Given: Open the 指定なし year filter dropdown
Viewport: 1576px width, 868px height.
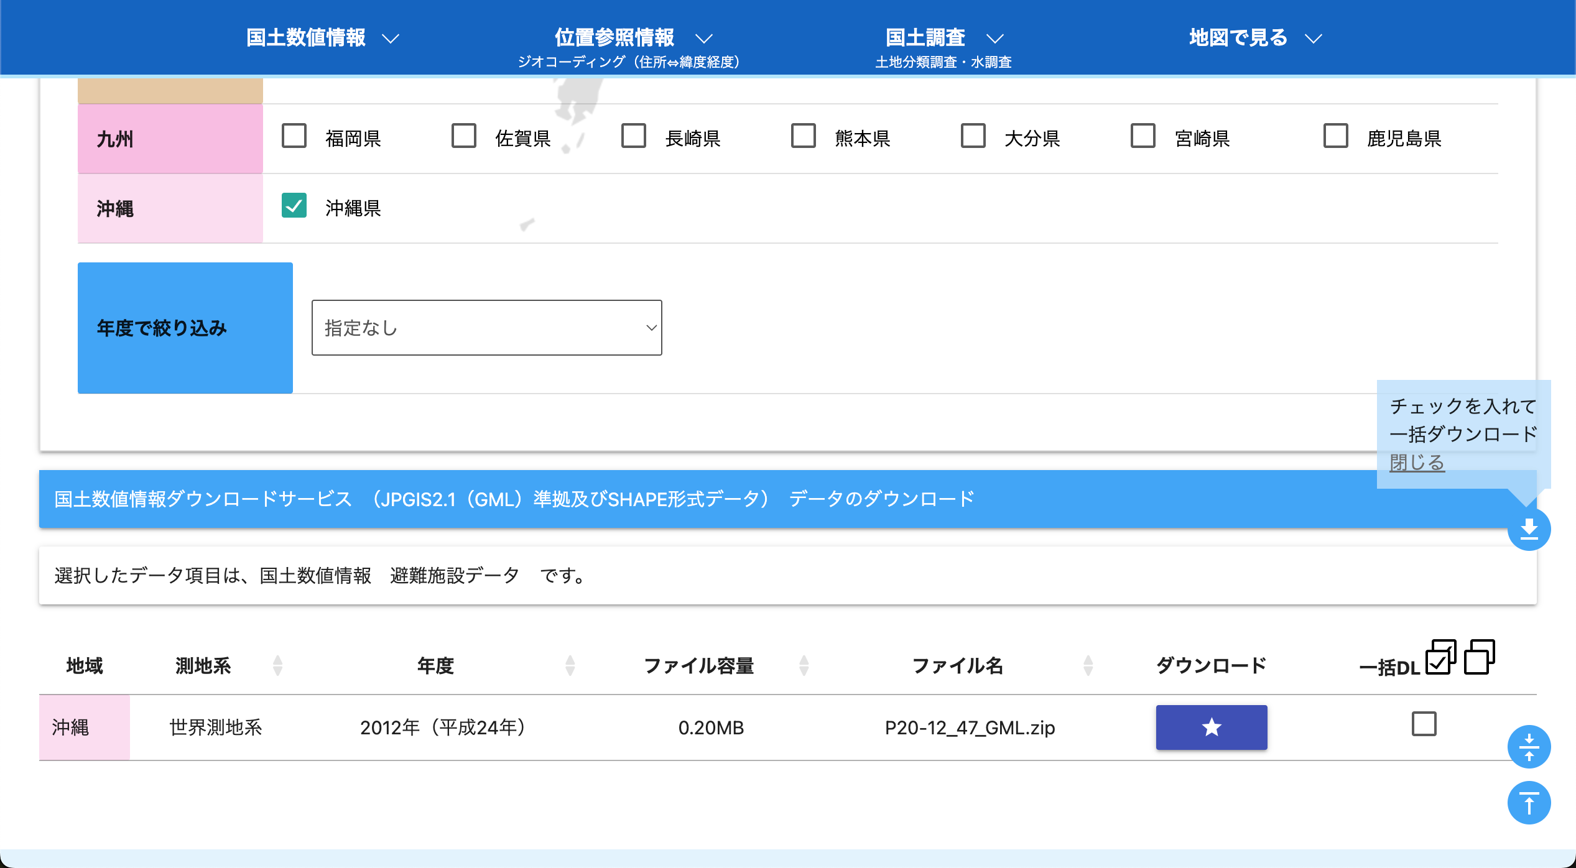Looking at the screenshot, I should [486, 328].
